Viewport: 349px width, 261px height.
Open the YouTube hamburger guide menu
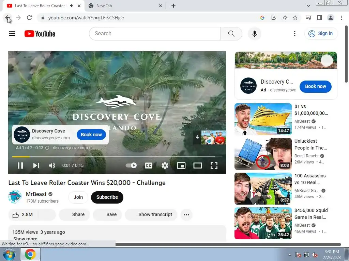click(x=12, y=34)
